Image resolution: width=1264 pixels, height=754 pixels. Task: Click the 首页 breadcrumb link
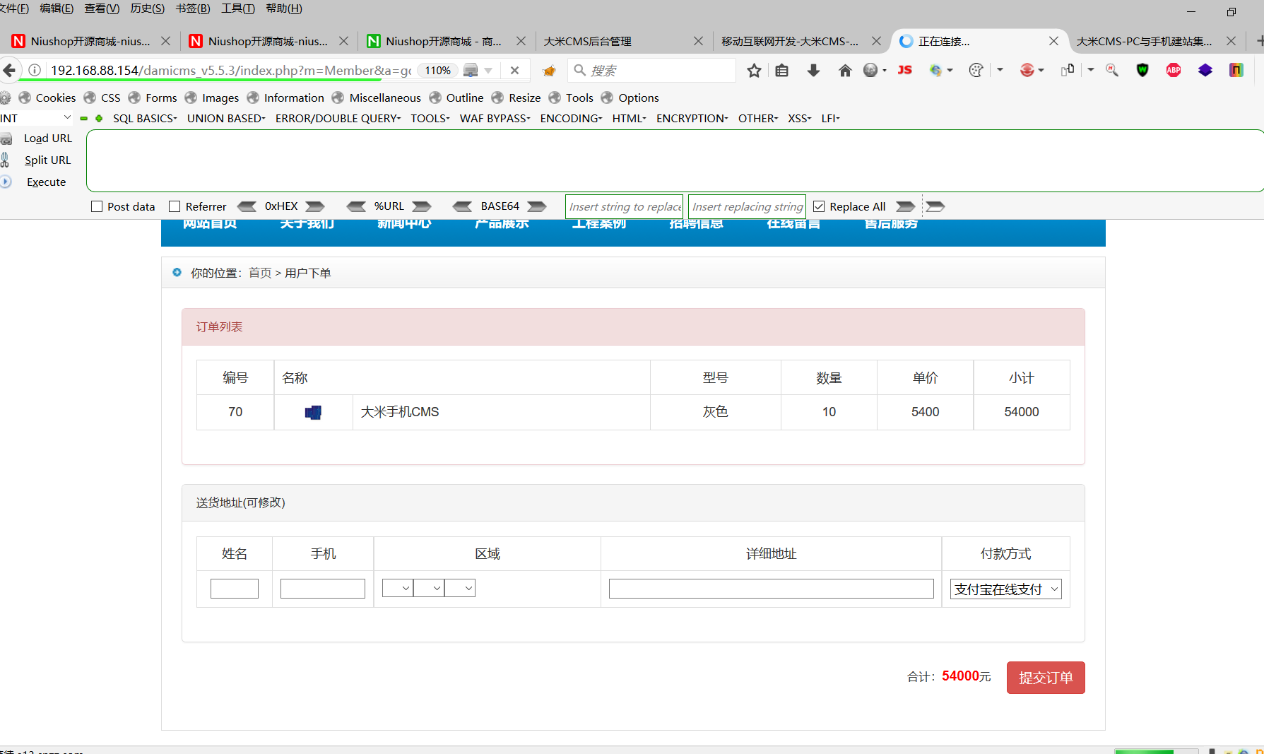[x=260, y=273]
